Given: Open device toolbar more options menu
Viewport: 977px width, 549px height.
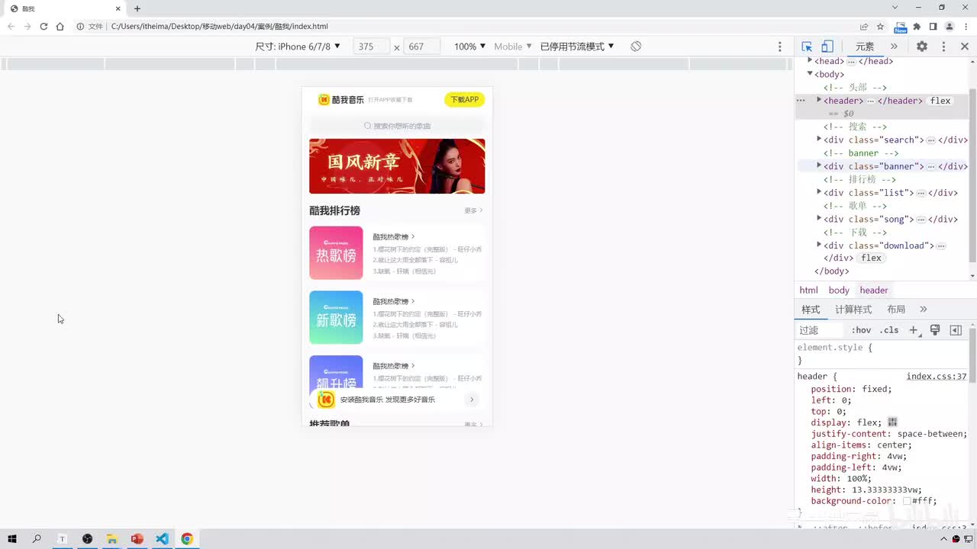Looking at the screenshot, I should click(x=779, y=47).
